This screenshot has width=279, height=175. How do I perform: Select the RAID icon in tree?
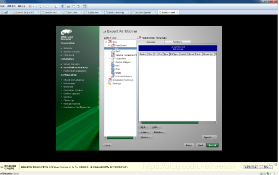pos(113,51)
